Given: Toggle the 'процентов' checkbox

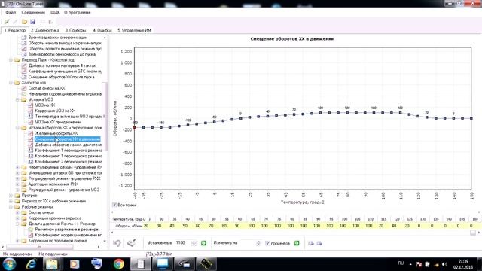Looking at the screenshot, I should [267, 243].
